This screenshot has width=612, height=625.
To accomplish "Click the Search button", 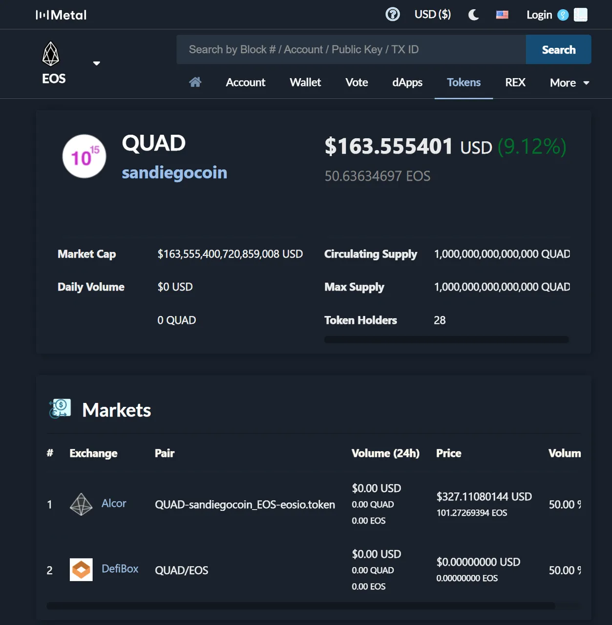I will pos(558,49).
